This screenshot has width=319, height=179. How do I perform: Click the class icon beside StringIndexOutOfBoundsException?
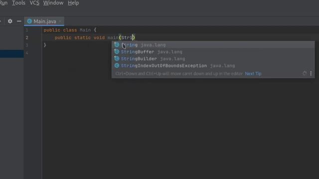click(x=117, y=65)
